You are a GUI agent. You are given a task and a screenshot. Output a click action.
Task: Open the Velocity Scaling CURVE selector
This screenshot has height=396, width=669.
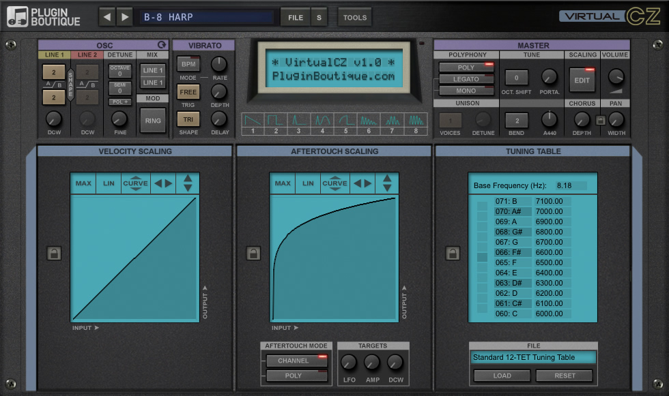pyautogui.click(x=135, y=183)
